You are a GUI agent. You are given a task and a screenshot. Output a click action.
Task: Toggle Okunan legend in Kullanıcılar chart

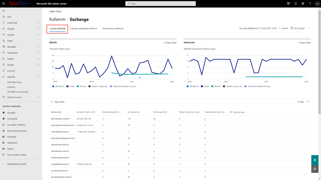pyautogui.click(x=216, y=86)
